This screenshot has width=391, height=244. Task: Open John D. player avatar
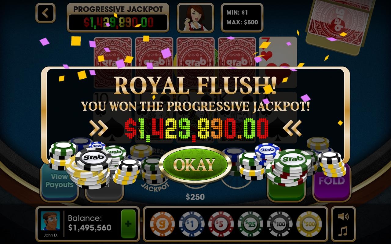click(51, 221)
